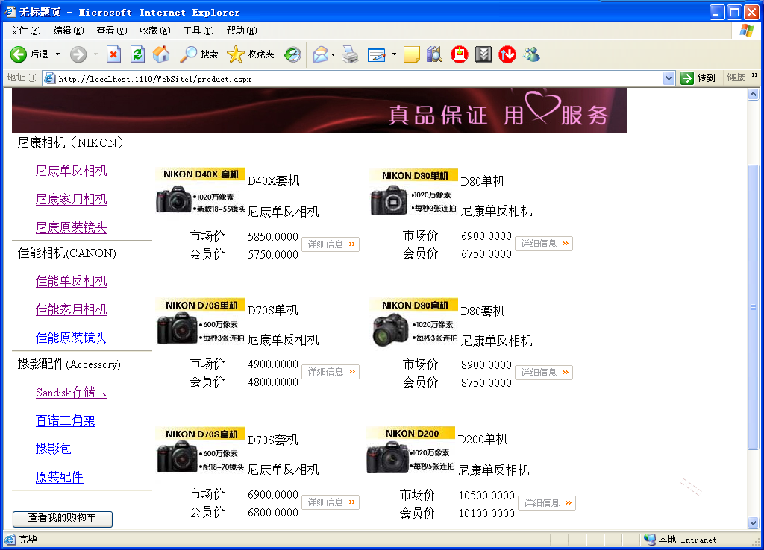The image size is (764, 550).
Task: Open 收藏夹 favorites star
Action: pos(251,54)
